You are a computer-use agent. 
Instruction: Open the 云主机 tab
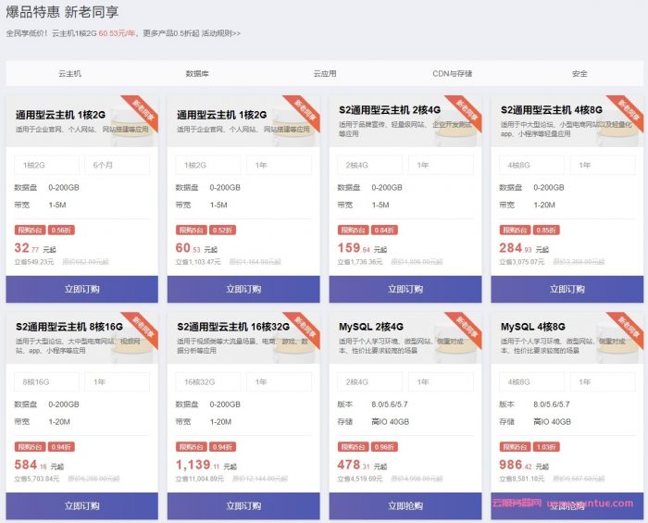70,73
